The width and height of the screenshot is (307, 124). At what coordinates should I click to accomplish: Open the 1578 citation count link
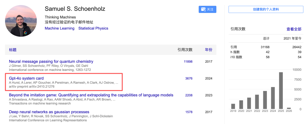[189, 112]
